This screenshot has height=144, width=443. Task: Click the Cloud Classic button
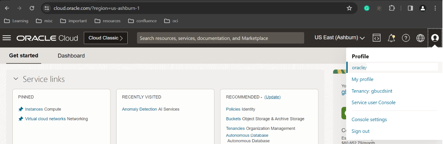[106, 38]
